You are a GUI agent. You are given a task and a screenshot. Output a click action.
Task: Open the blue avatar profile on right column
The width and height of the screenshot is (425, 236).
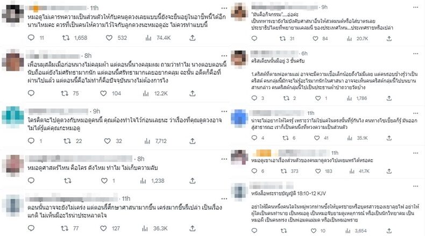pos(239,118)
